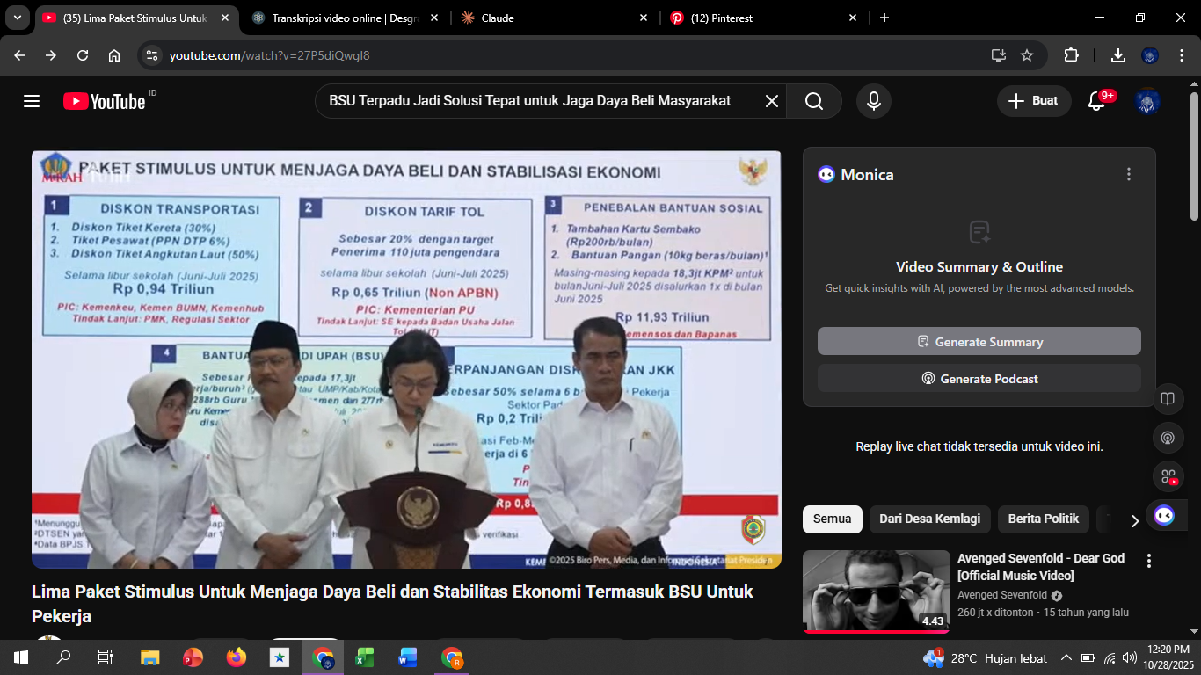This screenshot has height=675, width=1201.
Task: Bookmark this page with the star icon
Action: (1027, 54)
